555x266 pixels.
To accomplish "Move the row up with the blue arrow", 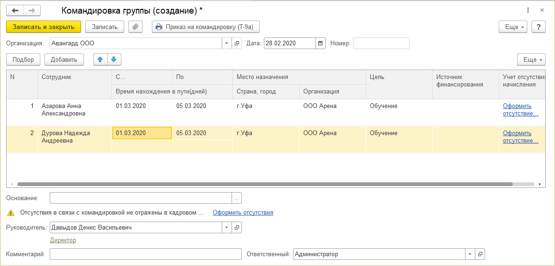I will tap(100, 59).
